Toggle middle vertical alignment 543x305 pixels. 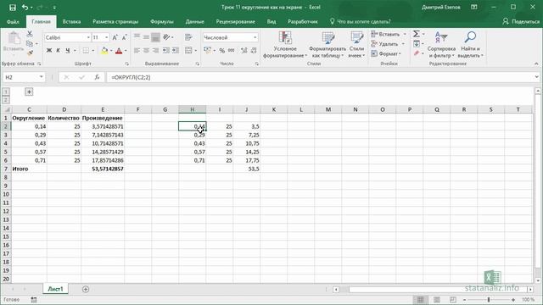(146, 37)
